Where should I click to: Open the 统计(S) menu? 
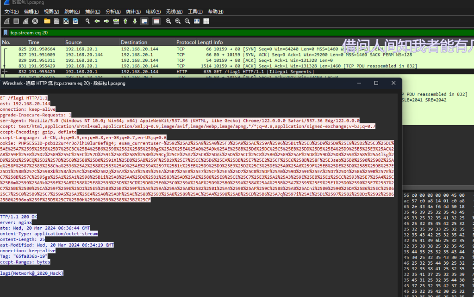[133, 12]
